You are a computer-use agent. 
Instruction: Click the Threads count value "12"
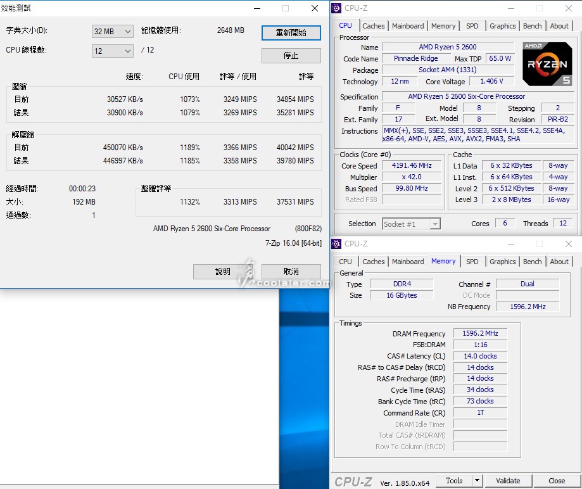point(563,223)
